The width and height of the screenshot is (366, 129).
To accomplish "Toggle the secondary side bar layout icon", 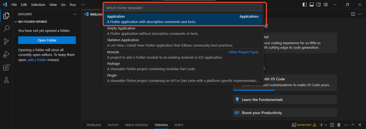I will [319, 5].
